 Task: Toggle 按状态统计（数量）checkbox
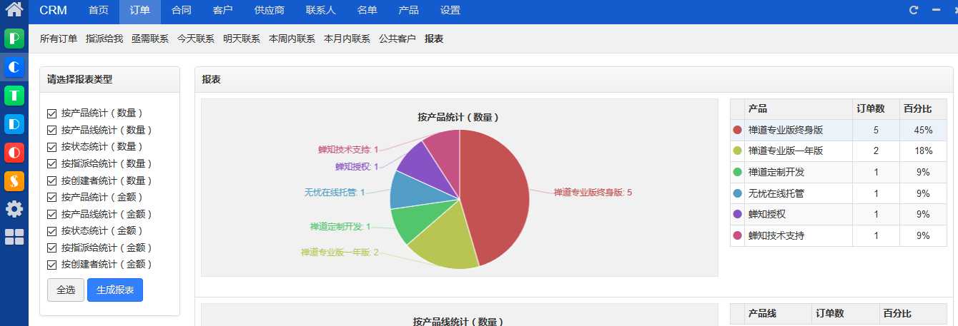tap(51, 147)
